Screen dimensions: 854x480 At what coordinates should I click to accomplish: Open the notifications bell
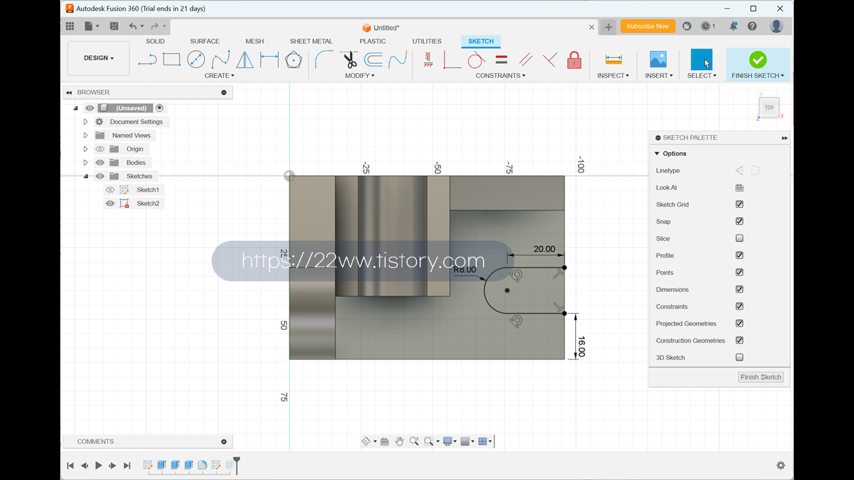click(x=733, y=26)
